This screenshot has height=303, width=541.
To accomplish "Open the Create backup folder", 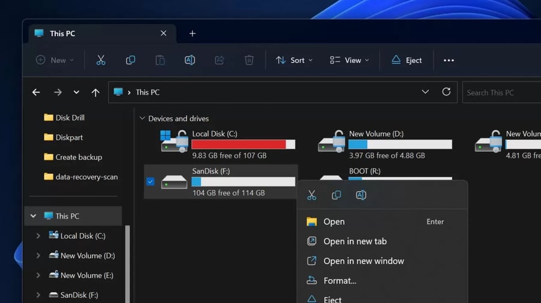I will [x=73, y=157].
